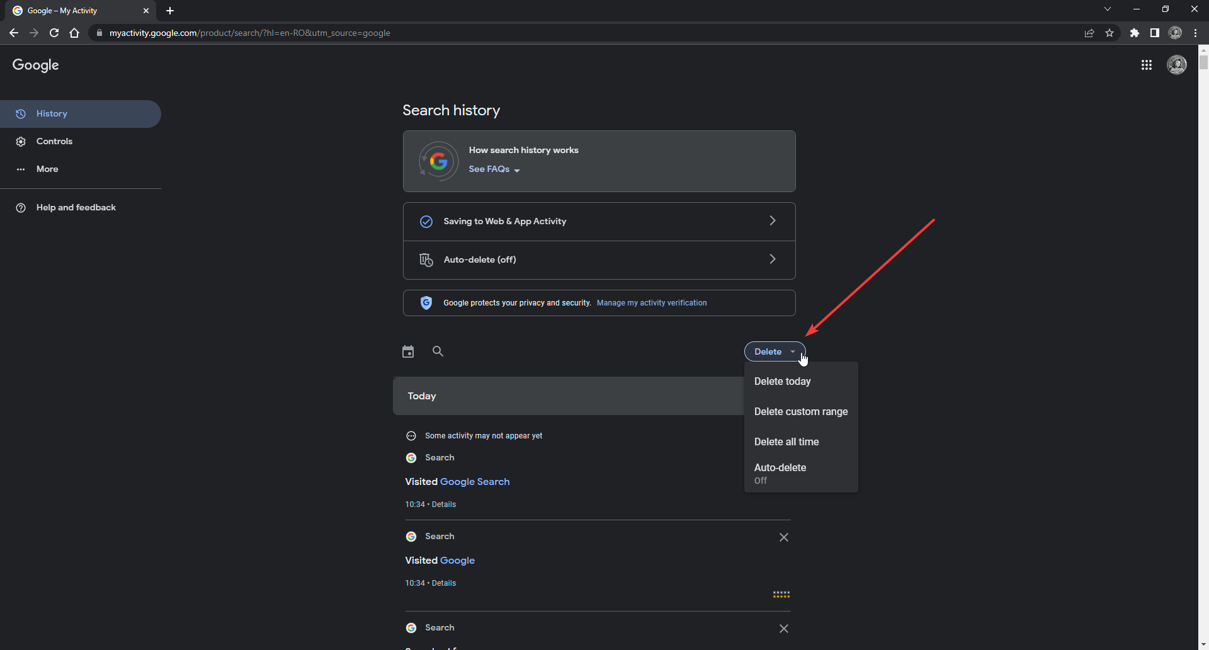The height and width of the screenshot is (650, 1209).
Task: Click the first Search product label
Action: click(x=440, y=458)
